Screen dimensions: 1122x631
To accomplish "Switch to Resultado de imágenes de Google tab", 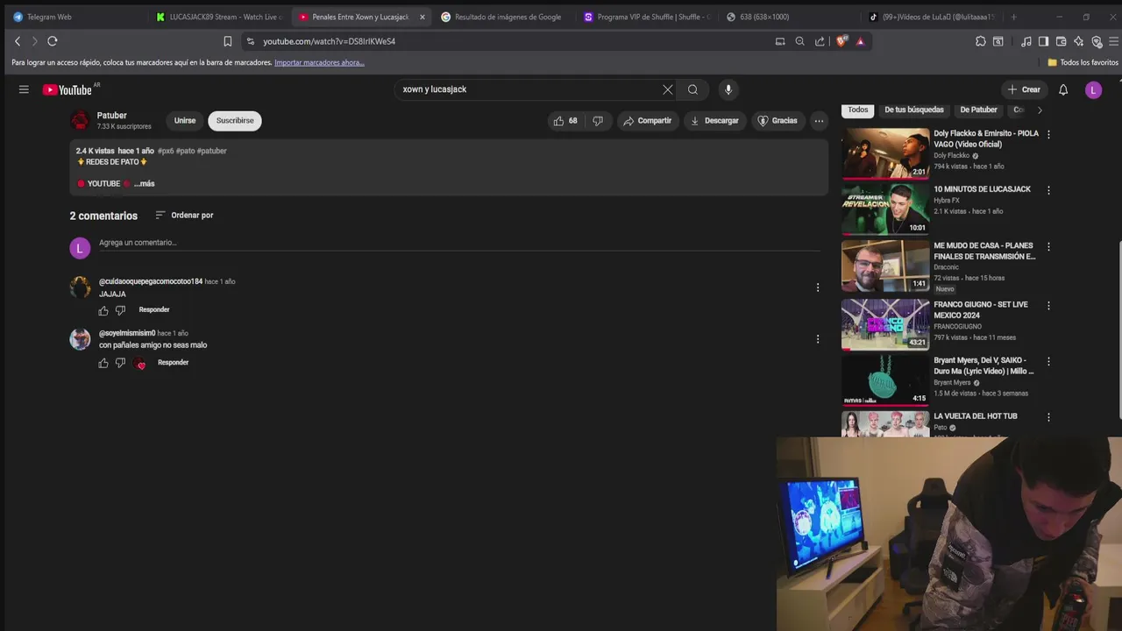I will tap(504, 17).
